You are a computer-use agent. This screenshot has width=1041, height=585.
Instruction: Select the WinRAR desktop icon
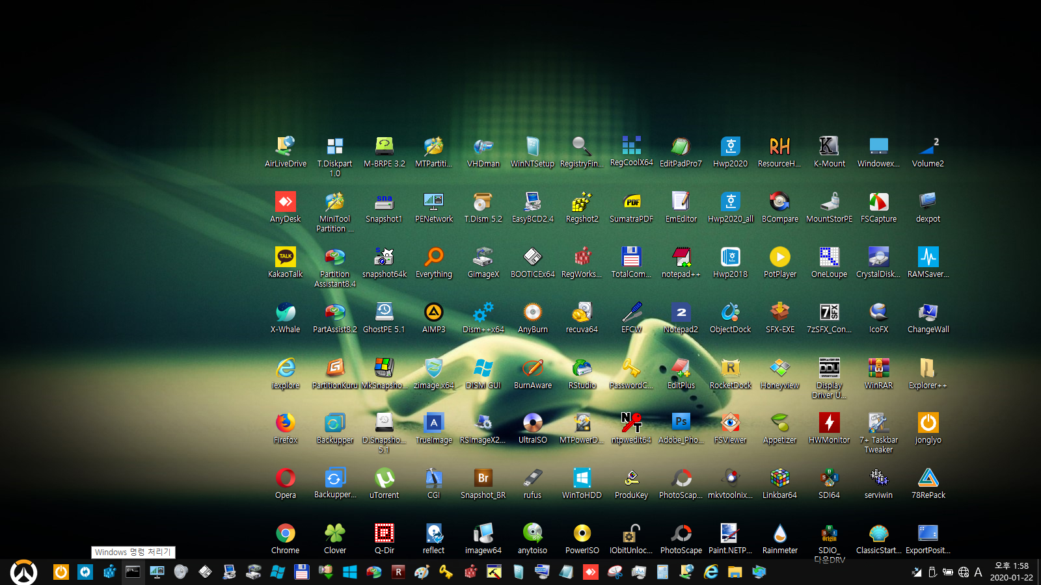tap(879, 374)
